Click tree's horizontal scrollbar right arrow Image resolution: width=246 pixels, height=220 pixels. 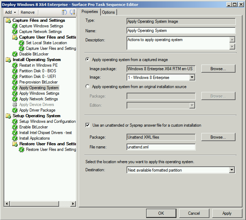(73, 204)
